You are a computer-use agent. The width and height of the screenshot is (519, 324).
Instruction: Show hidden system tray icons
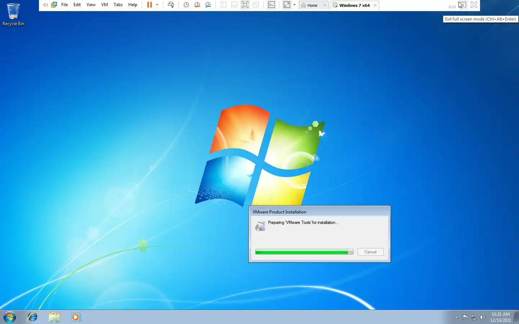coord(456,317)
